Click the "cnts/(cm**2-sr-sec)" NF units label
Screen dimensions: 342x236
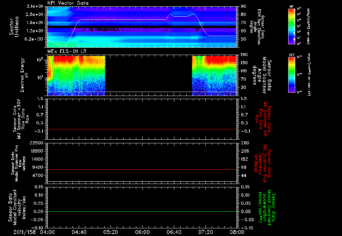pos(308,26)
